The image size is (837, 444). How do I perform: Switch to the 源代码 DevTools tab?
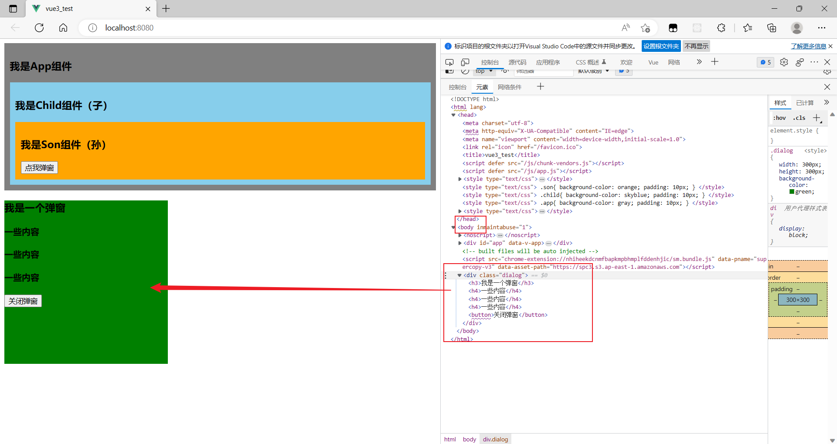point(517,62)
